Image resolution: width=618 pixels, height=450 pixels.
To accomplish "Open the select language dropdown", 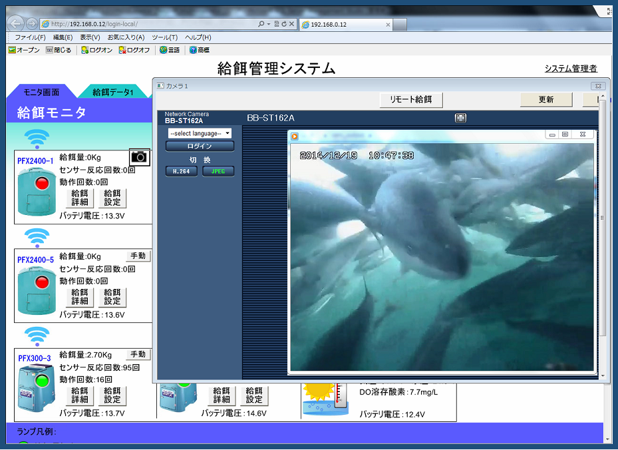I will (200, 133).
